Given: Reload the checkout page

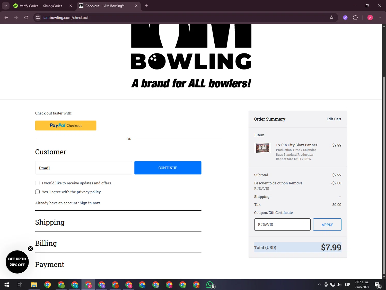Looking at the screenshot, I should click(x=26, y=18).
